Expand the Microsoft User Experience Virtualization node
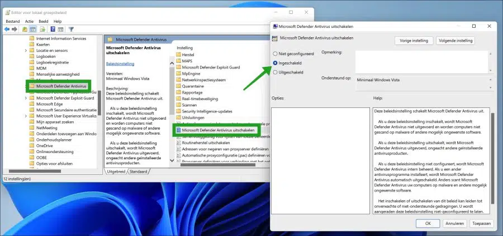 click(x=26, y=116)
